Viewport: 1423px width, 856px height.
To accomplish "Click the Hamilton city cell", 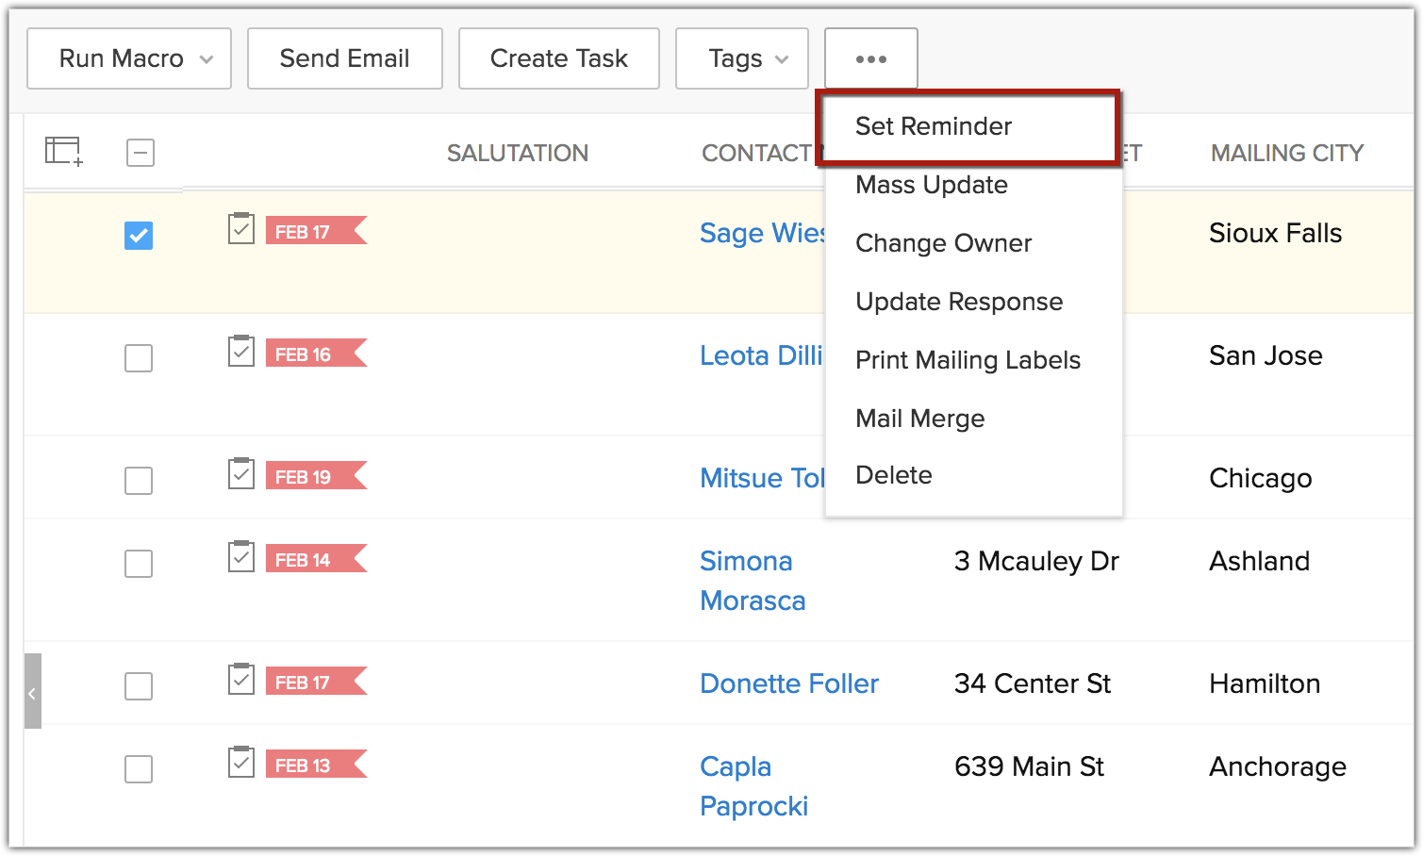I will point(1265,683).
